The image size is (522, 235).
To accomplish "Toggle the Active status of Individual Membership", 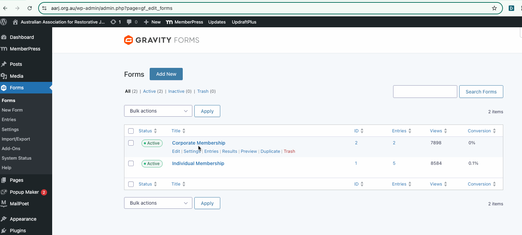I will [x=152, y=164].
